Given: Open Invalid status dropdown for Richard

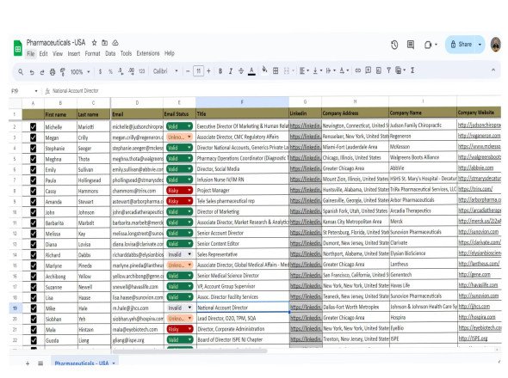Looking at the screenshot, I should pos(179,254).
